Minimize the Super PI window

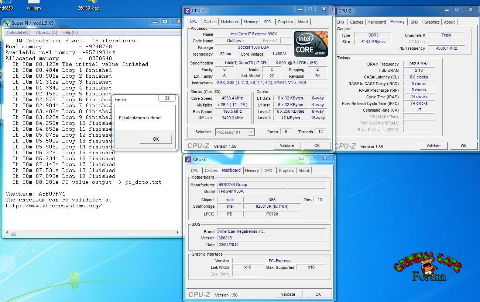[x=155, y=22]
